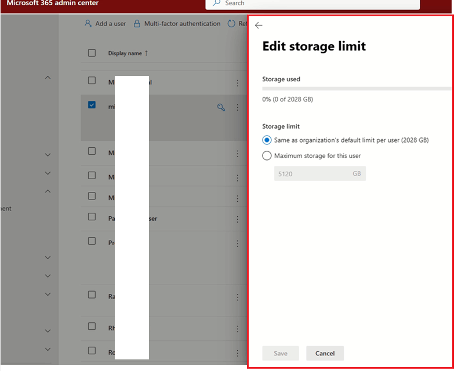The width and height of the screenshot is (458, 371).
Task: Click the Search box in the header
Action: pos(312,3)
